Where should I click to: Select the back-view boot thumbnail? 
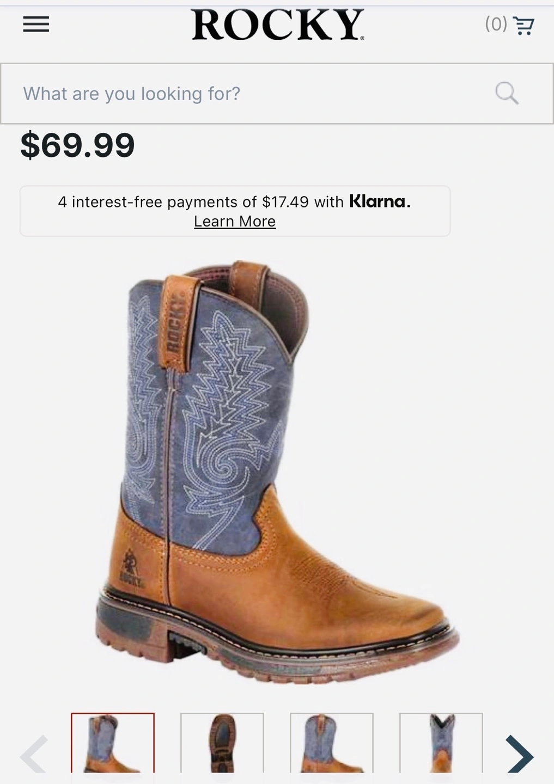441,743
